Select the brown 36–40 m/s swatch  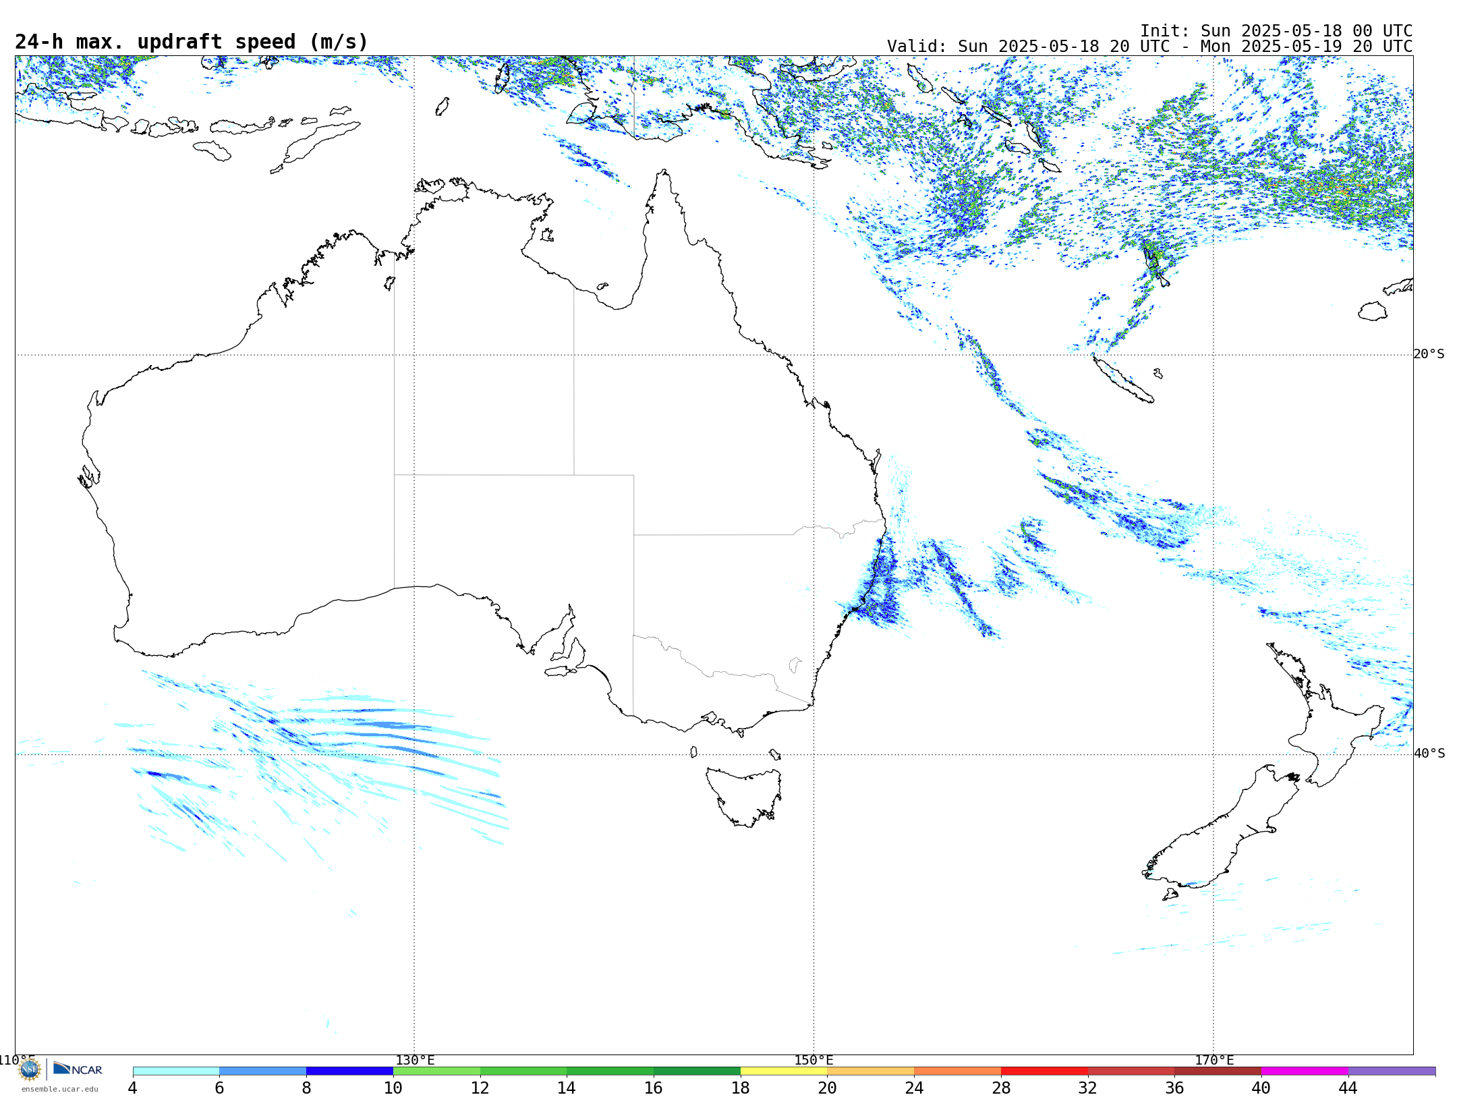(x=1218, y=1071)
